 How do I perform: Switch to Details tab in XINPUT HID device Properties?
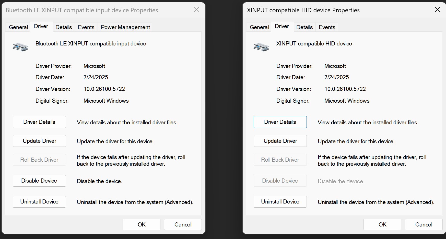(304, 27)
